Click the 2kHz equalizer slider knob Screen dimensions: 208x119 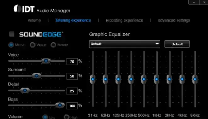[169, 79]
